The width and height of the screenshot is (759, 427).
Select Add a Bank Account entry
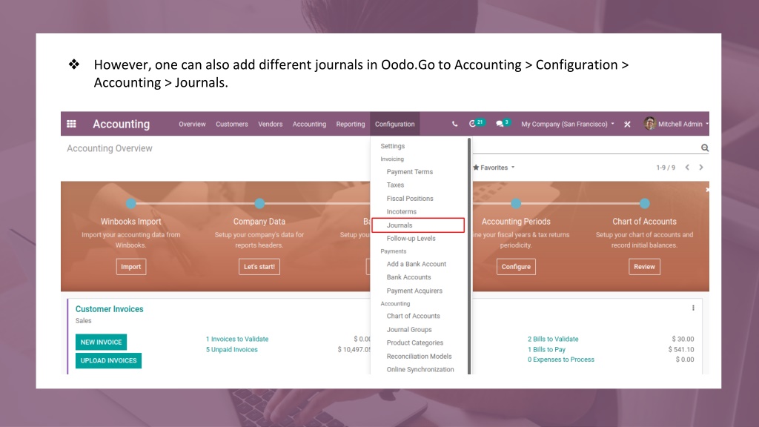coord(417,264)
